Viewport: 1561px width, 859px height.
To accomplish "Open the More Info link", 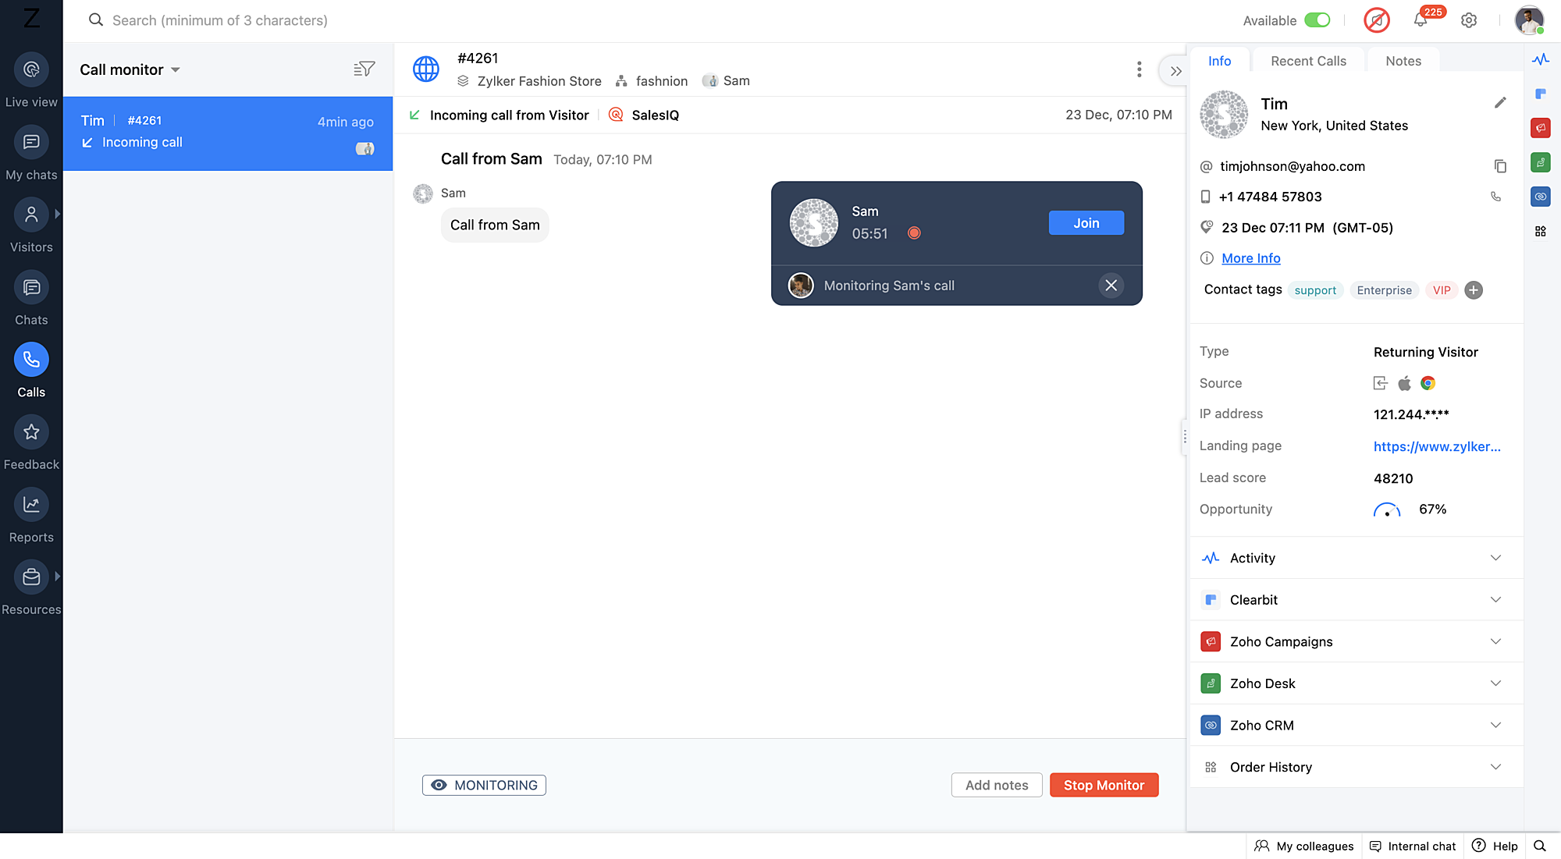I will tap(1250, 258).
